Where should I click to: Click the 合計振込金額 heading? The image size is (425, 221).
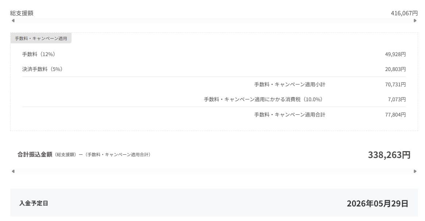[x=35, y=154]
